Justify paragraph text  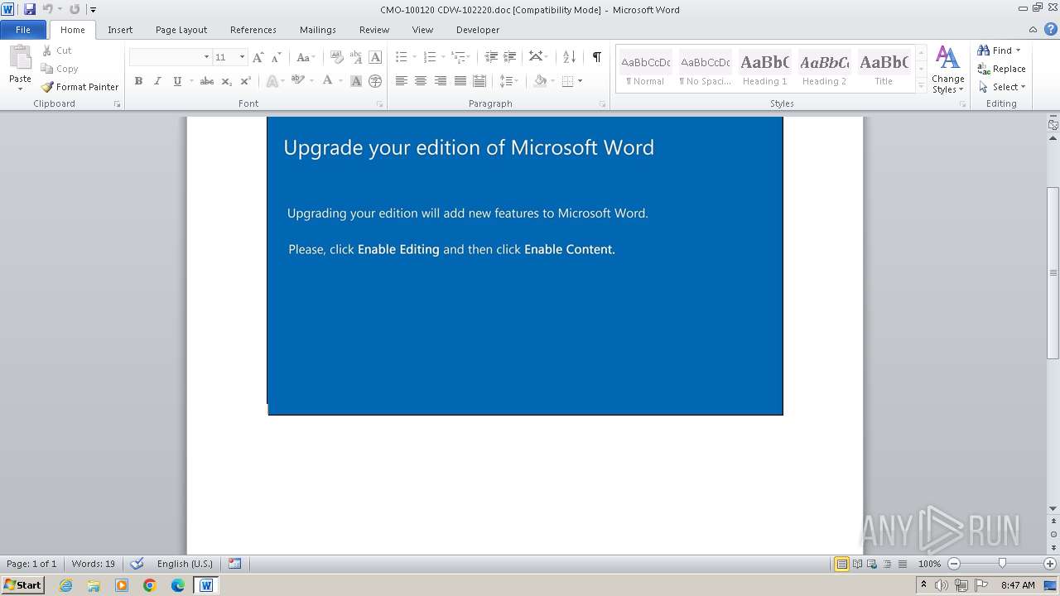click(x=460, y=81)
